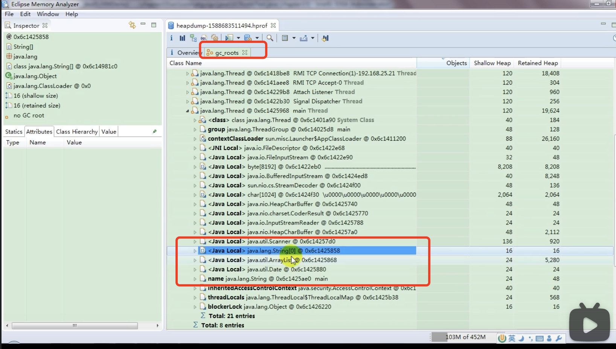Click java.lang.Object in the Inspector
Image resolution: width=616 pixels, height=349 pixels.
35,76
